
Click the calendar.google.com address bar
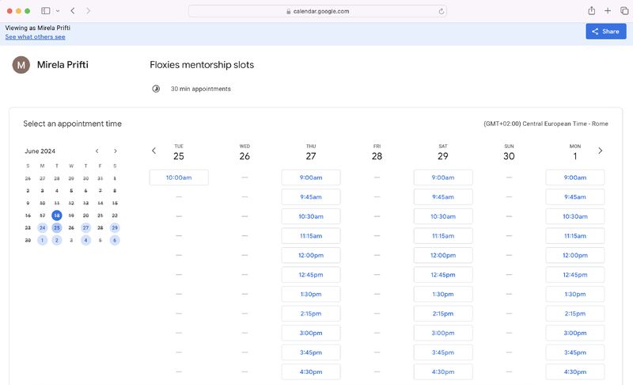(x=316, y=11)
